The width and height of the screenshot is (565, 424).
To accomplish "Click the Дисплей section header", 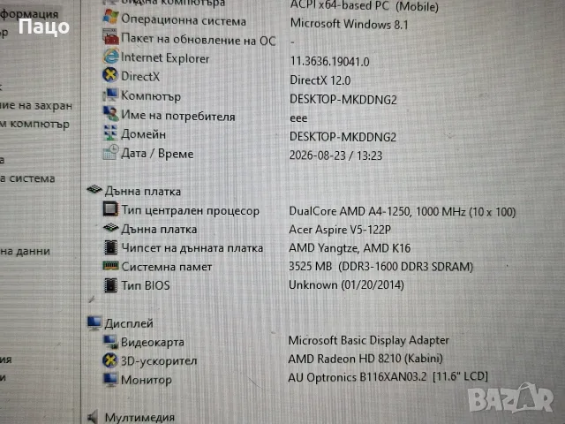I will (129, 324).
